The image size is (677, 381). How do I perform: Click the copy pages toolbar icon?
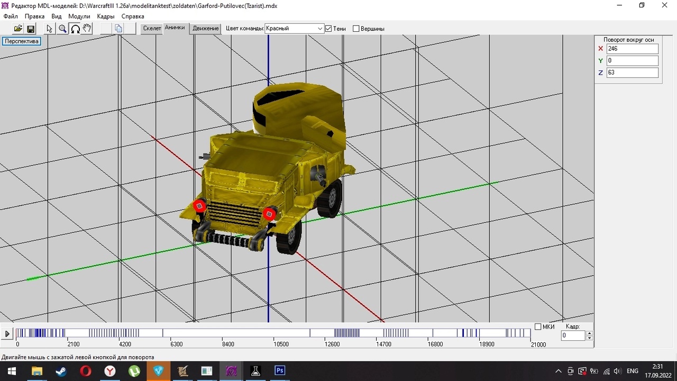[x=118, y=29]
